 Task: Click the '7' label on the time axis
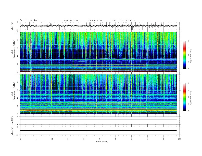coord(132,139)
